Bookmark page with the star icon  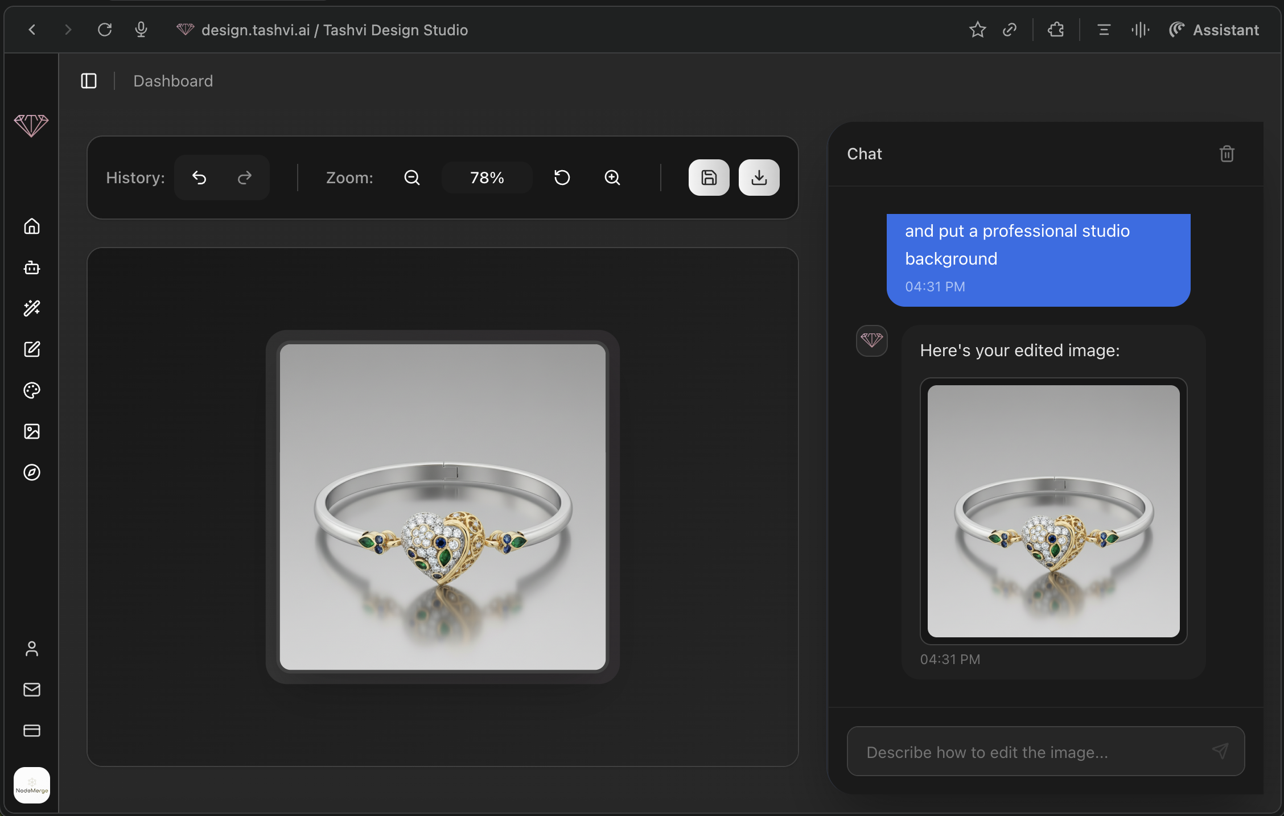(977, 30)
